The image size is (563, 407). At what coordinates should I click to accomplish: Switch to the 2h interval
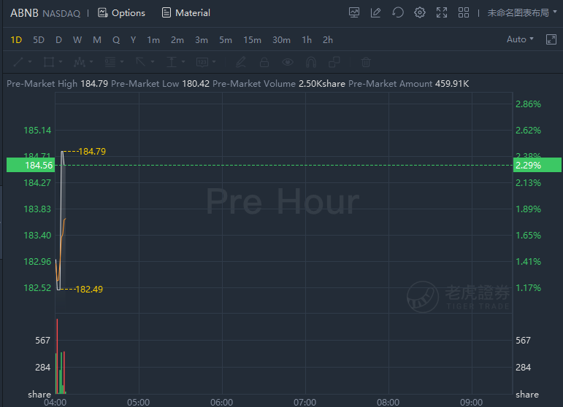[327, 40]
